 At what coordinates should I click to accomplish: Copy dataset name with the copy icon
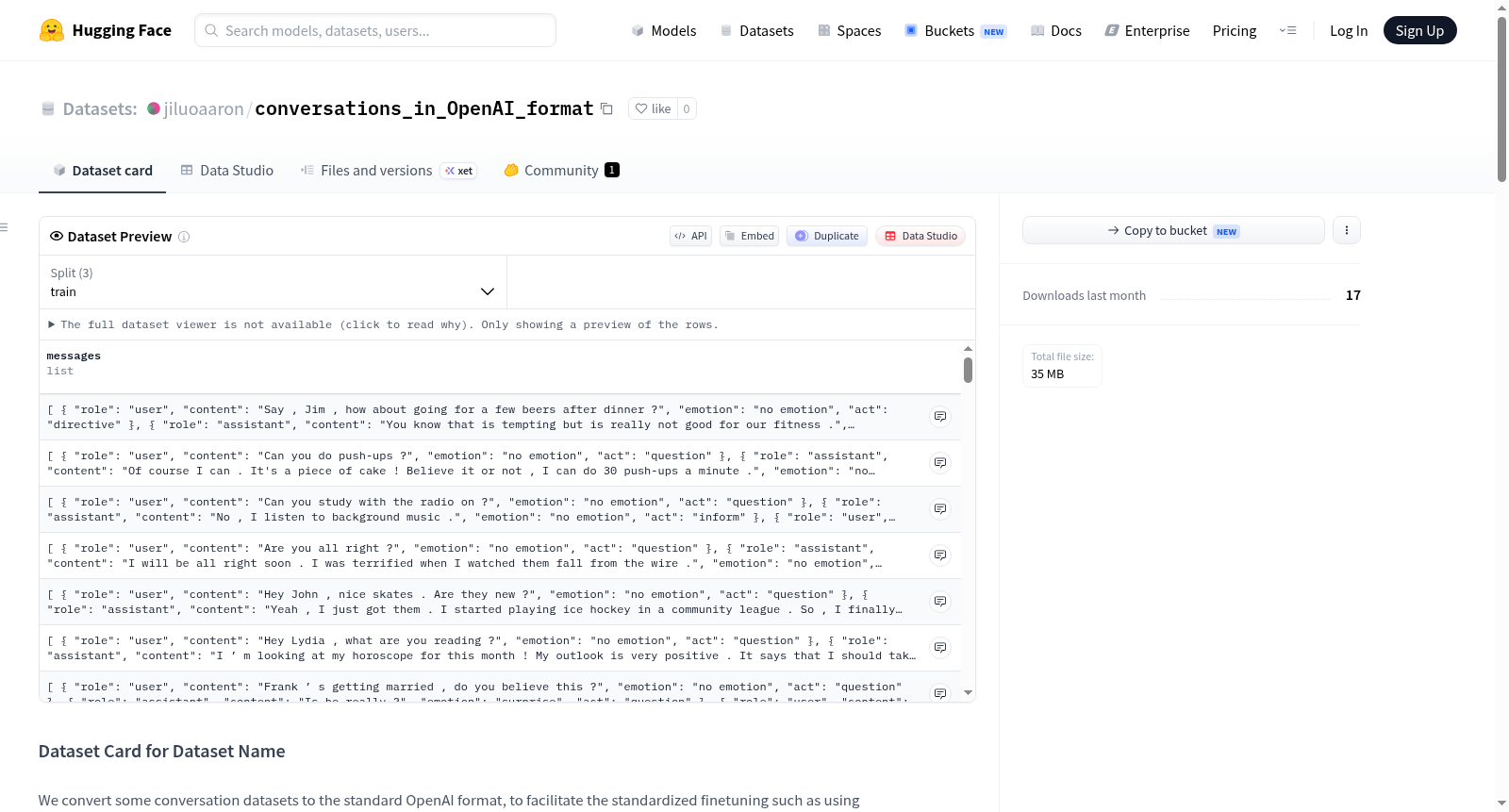606,108
